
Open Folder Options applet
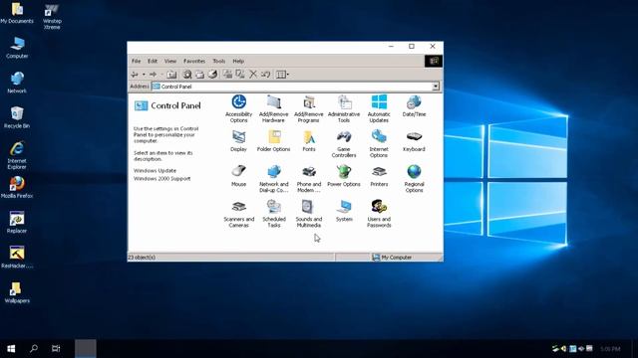coord(273,141)
